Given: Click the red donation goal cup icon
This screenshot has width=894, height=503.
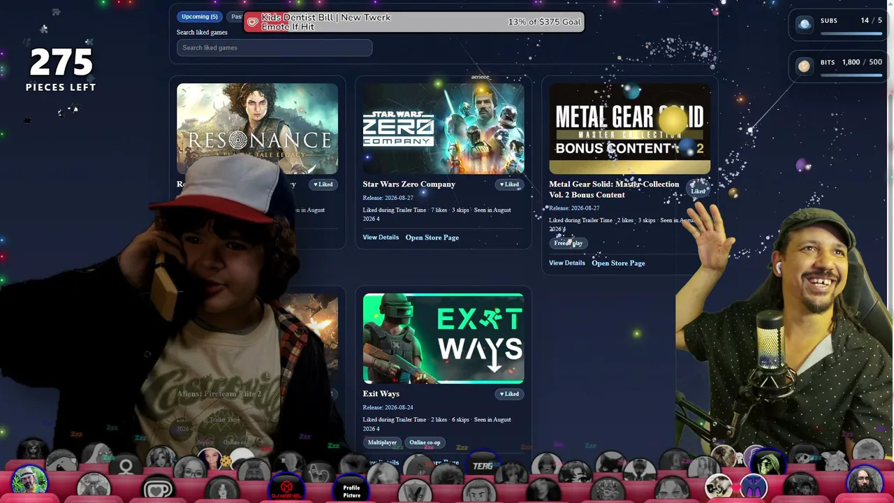Looking at the screenshot, I should click(x=253, y=22).
